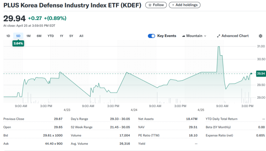The image size is (266, 151).
Task: Add holdings for KDEF
Action: pos(184,5)
